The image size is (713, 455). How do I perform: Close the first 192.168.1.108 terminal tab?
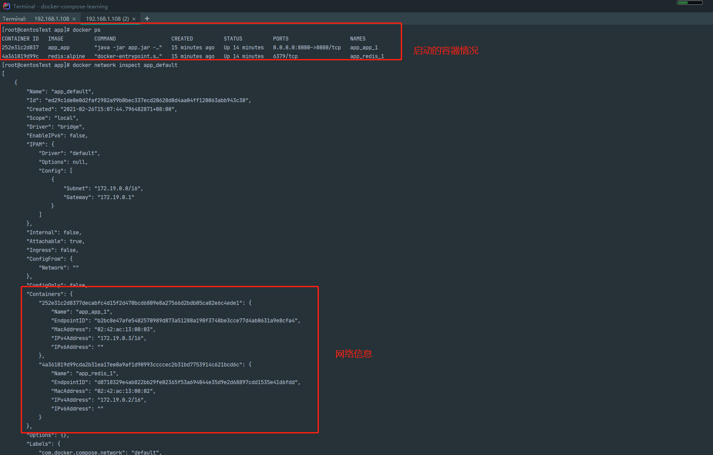coord(74,19)
